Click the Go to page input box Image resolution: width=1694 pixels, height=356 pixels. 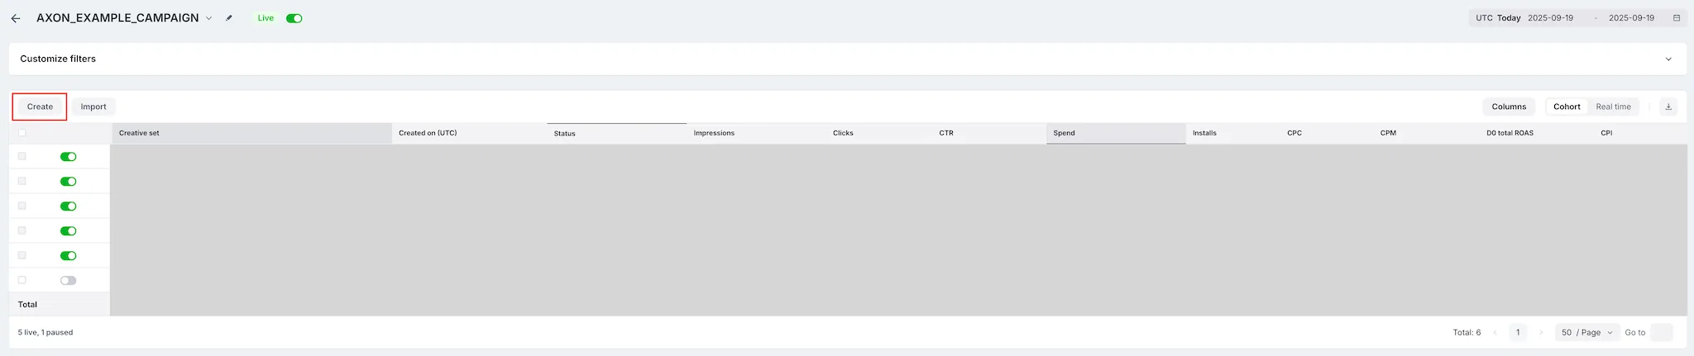(x=1662, y=333)
